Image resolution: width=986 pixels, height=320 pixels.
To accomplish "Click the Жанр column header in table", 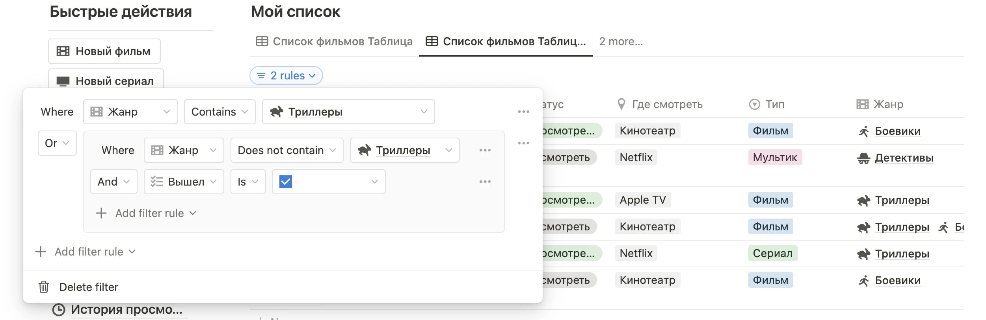I will point(880,104).
